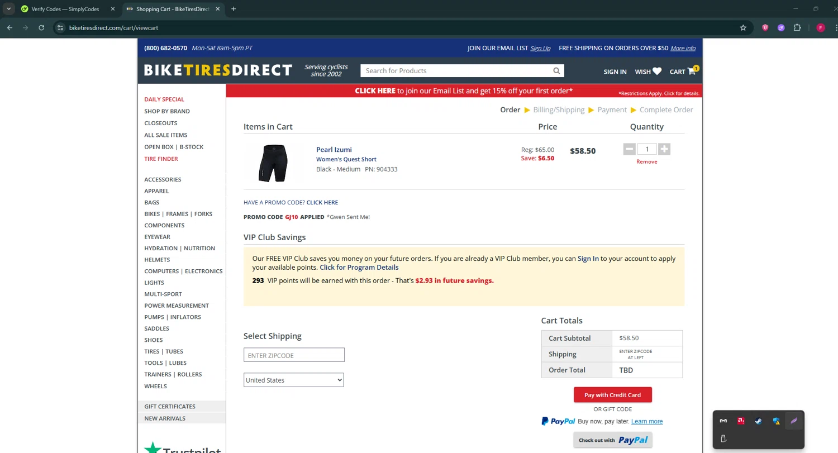This screenshot has width=838, height=453.
Task: Open AMD software tray icon
Action: [x=741, y=421]
